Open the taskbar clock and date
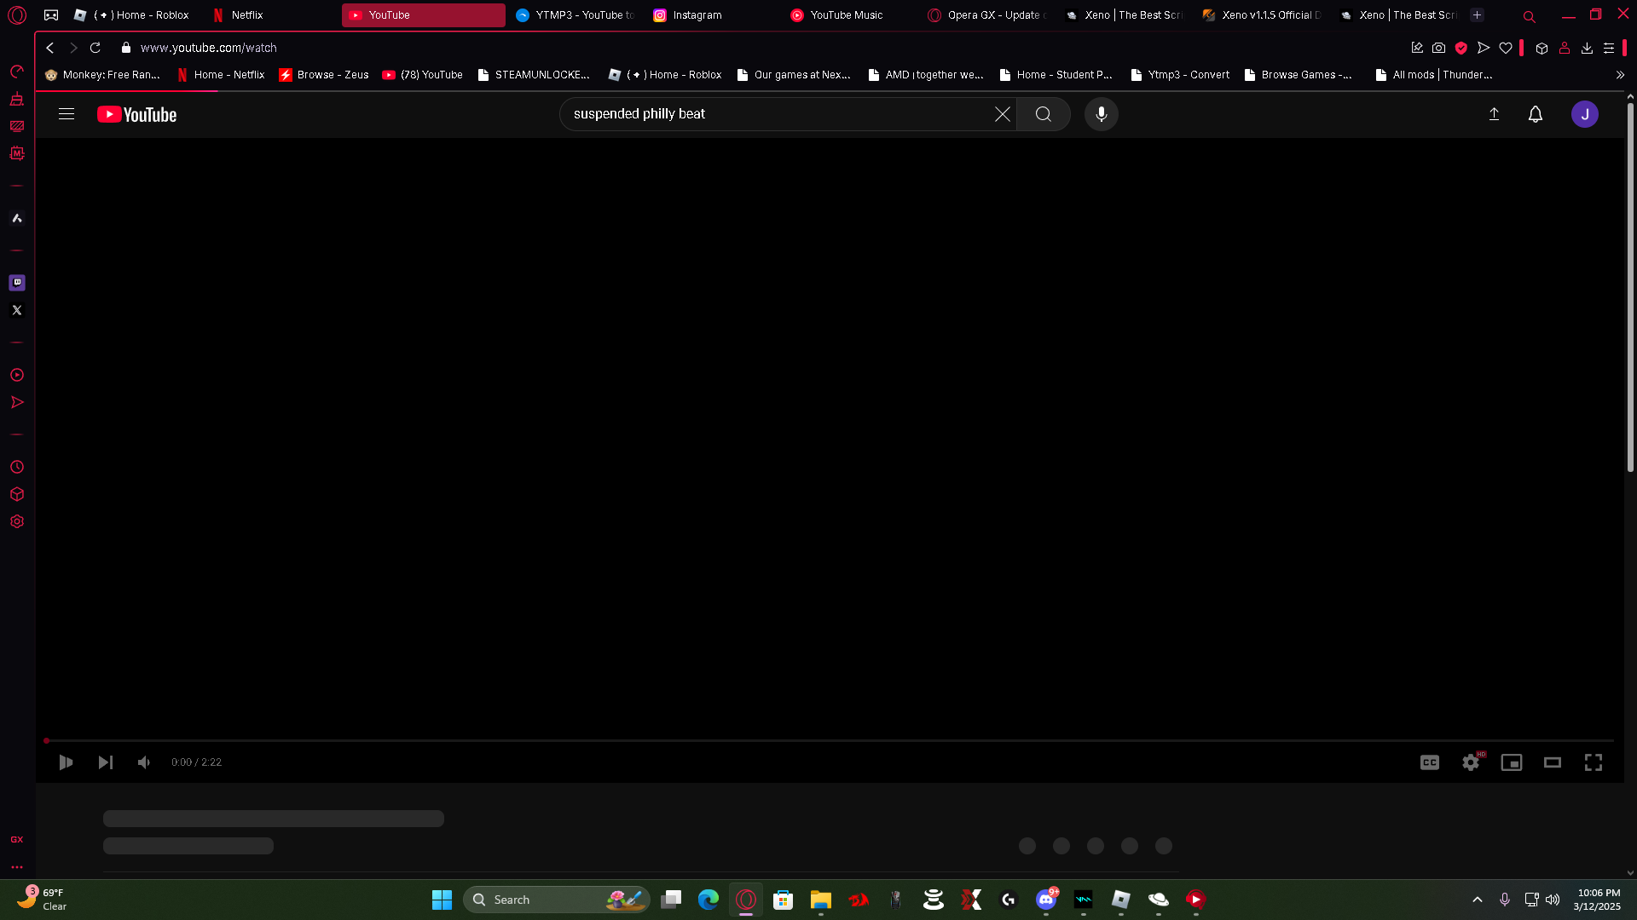Image resolution: width=1637 pixels, height=920 pixels. pos(1599,900)
